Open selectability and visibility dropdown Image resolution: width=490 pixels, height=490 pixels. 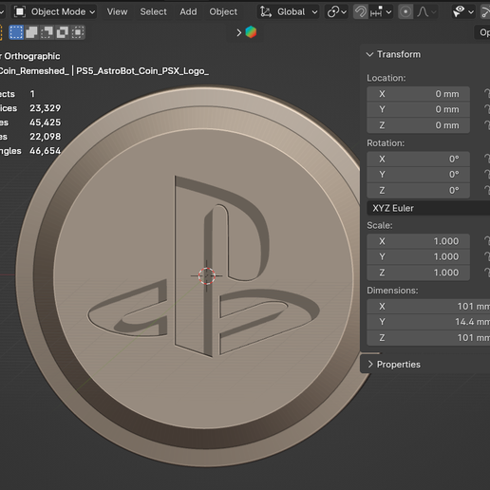pyautogui.click(x=463, y=12)
